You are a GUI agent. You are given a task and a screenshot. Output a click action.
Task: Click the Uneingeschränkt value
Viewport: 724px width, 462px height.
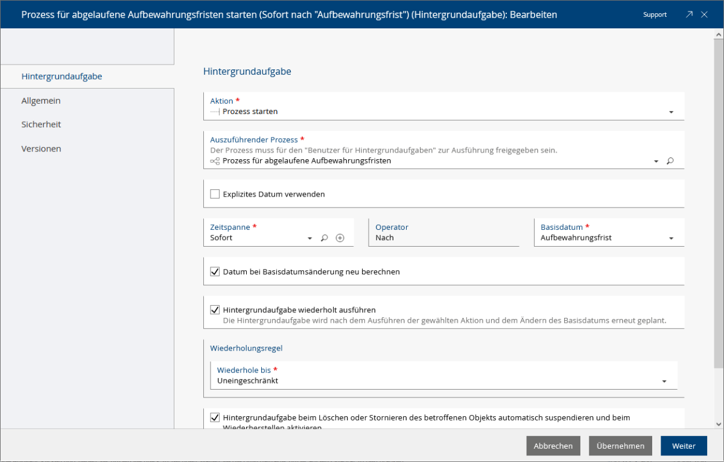tap(248, 381)
